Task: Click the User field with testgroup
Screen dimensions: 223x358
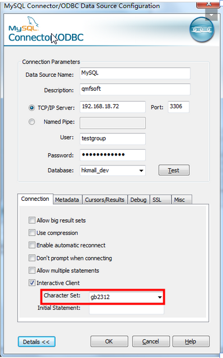Action: [x=113, y=139]
